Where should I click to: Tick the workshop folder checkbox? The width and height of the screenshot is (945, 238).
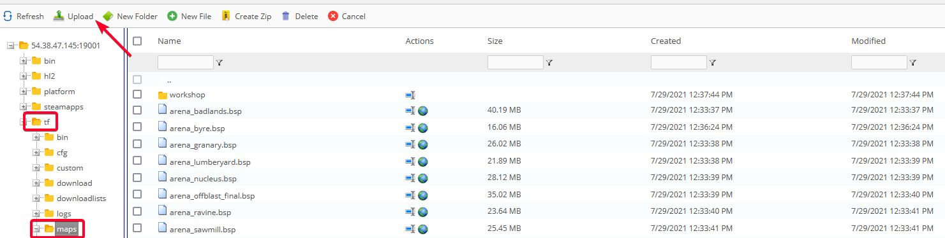click(x=137, y=94)
